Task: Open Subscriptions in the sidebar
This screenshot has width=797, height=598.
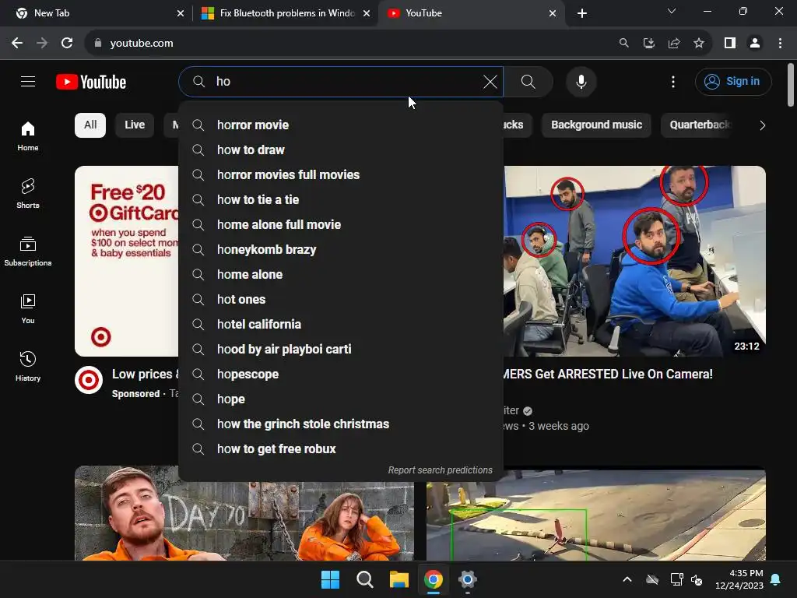Action: pyautogui.click(x=28, y=252)
